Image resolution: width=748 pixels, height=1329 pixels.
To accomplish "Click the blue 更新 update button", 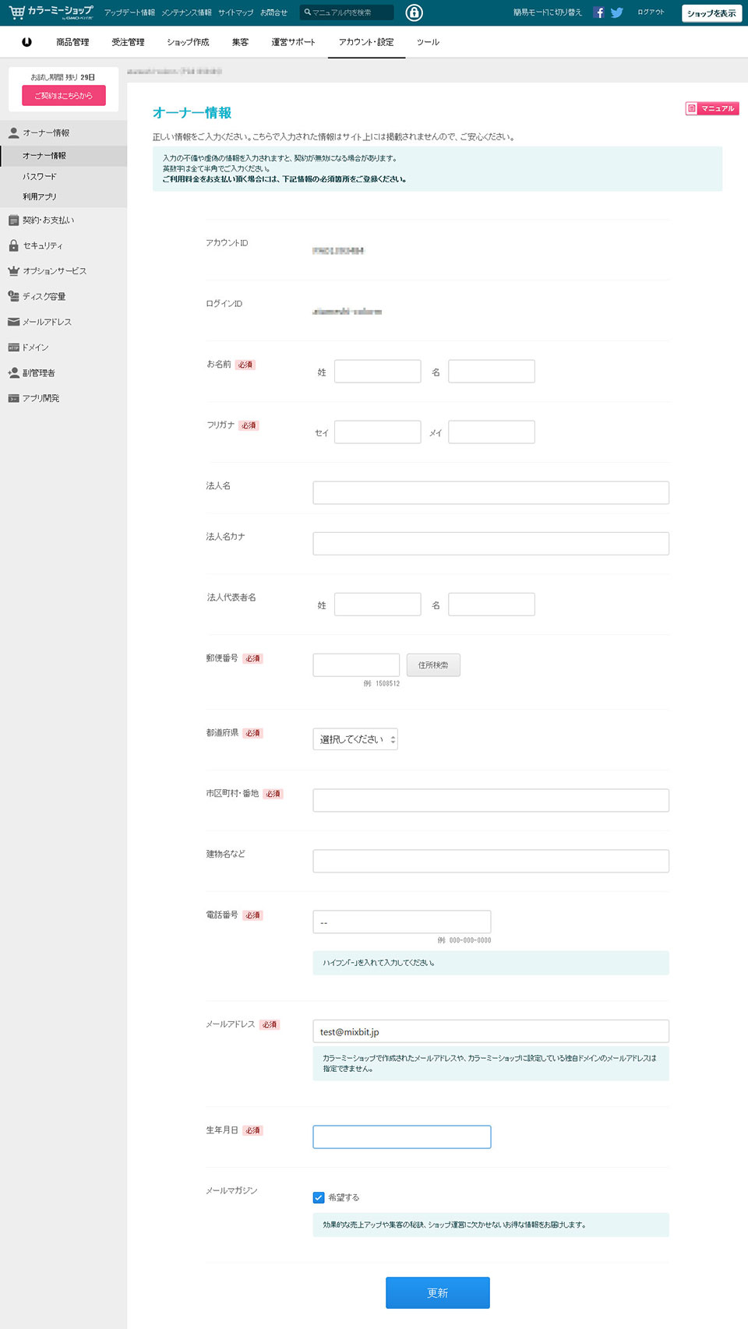I will [437, 1292].
